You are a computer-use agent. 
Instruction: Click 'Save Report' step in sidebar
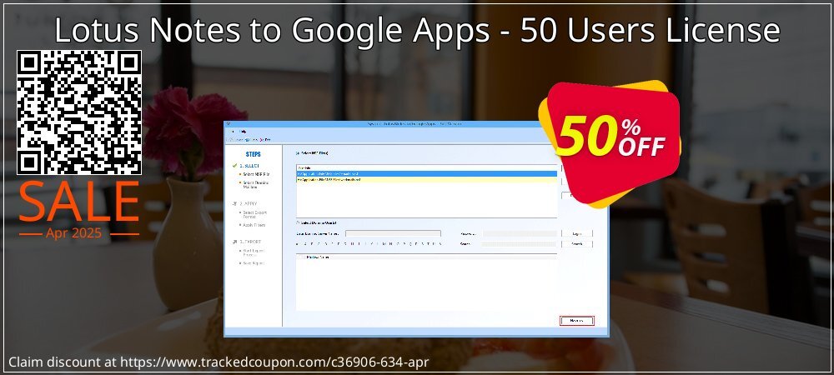pos(254,263)
